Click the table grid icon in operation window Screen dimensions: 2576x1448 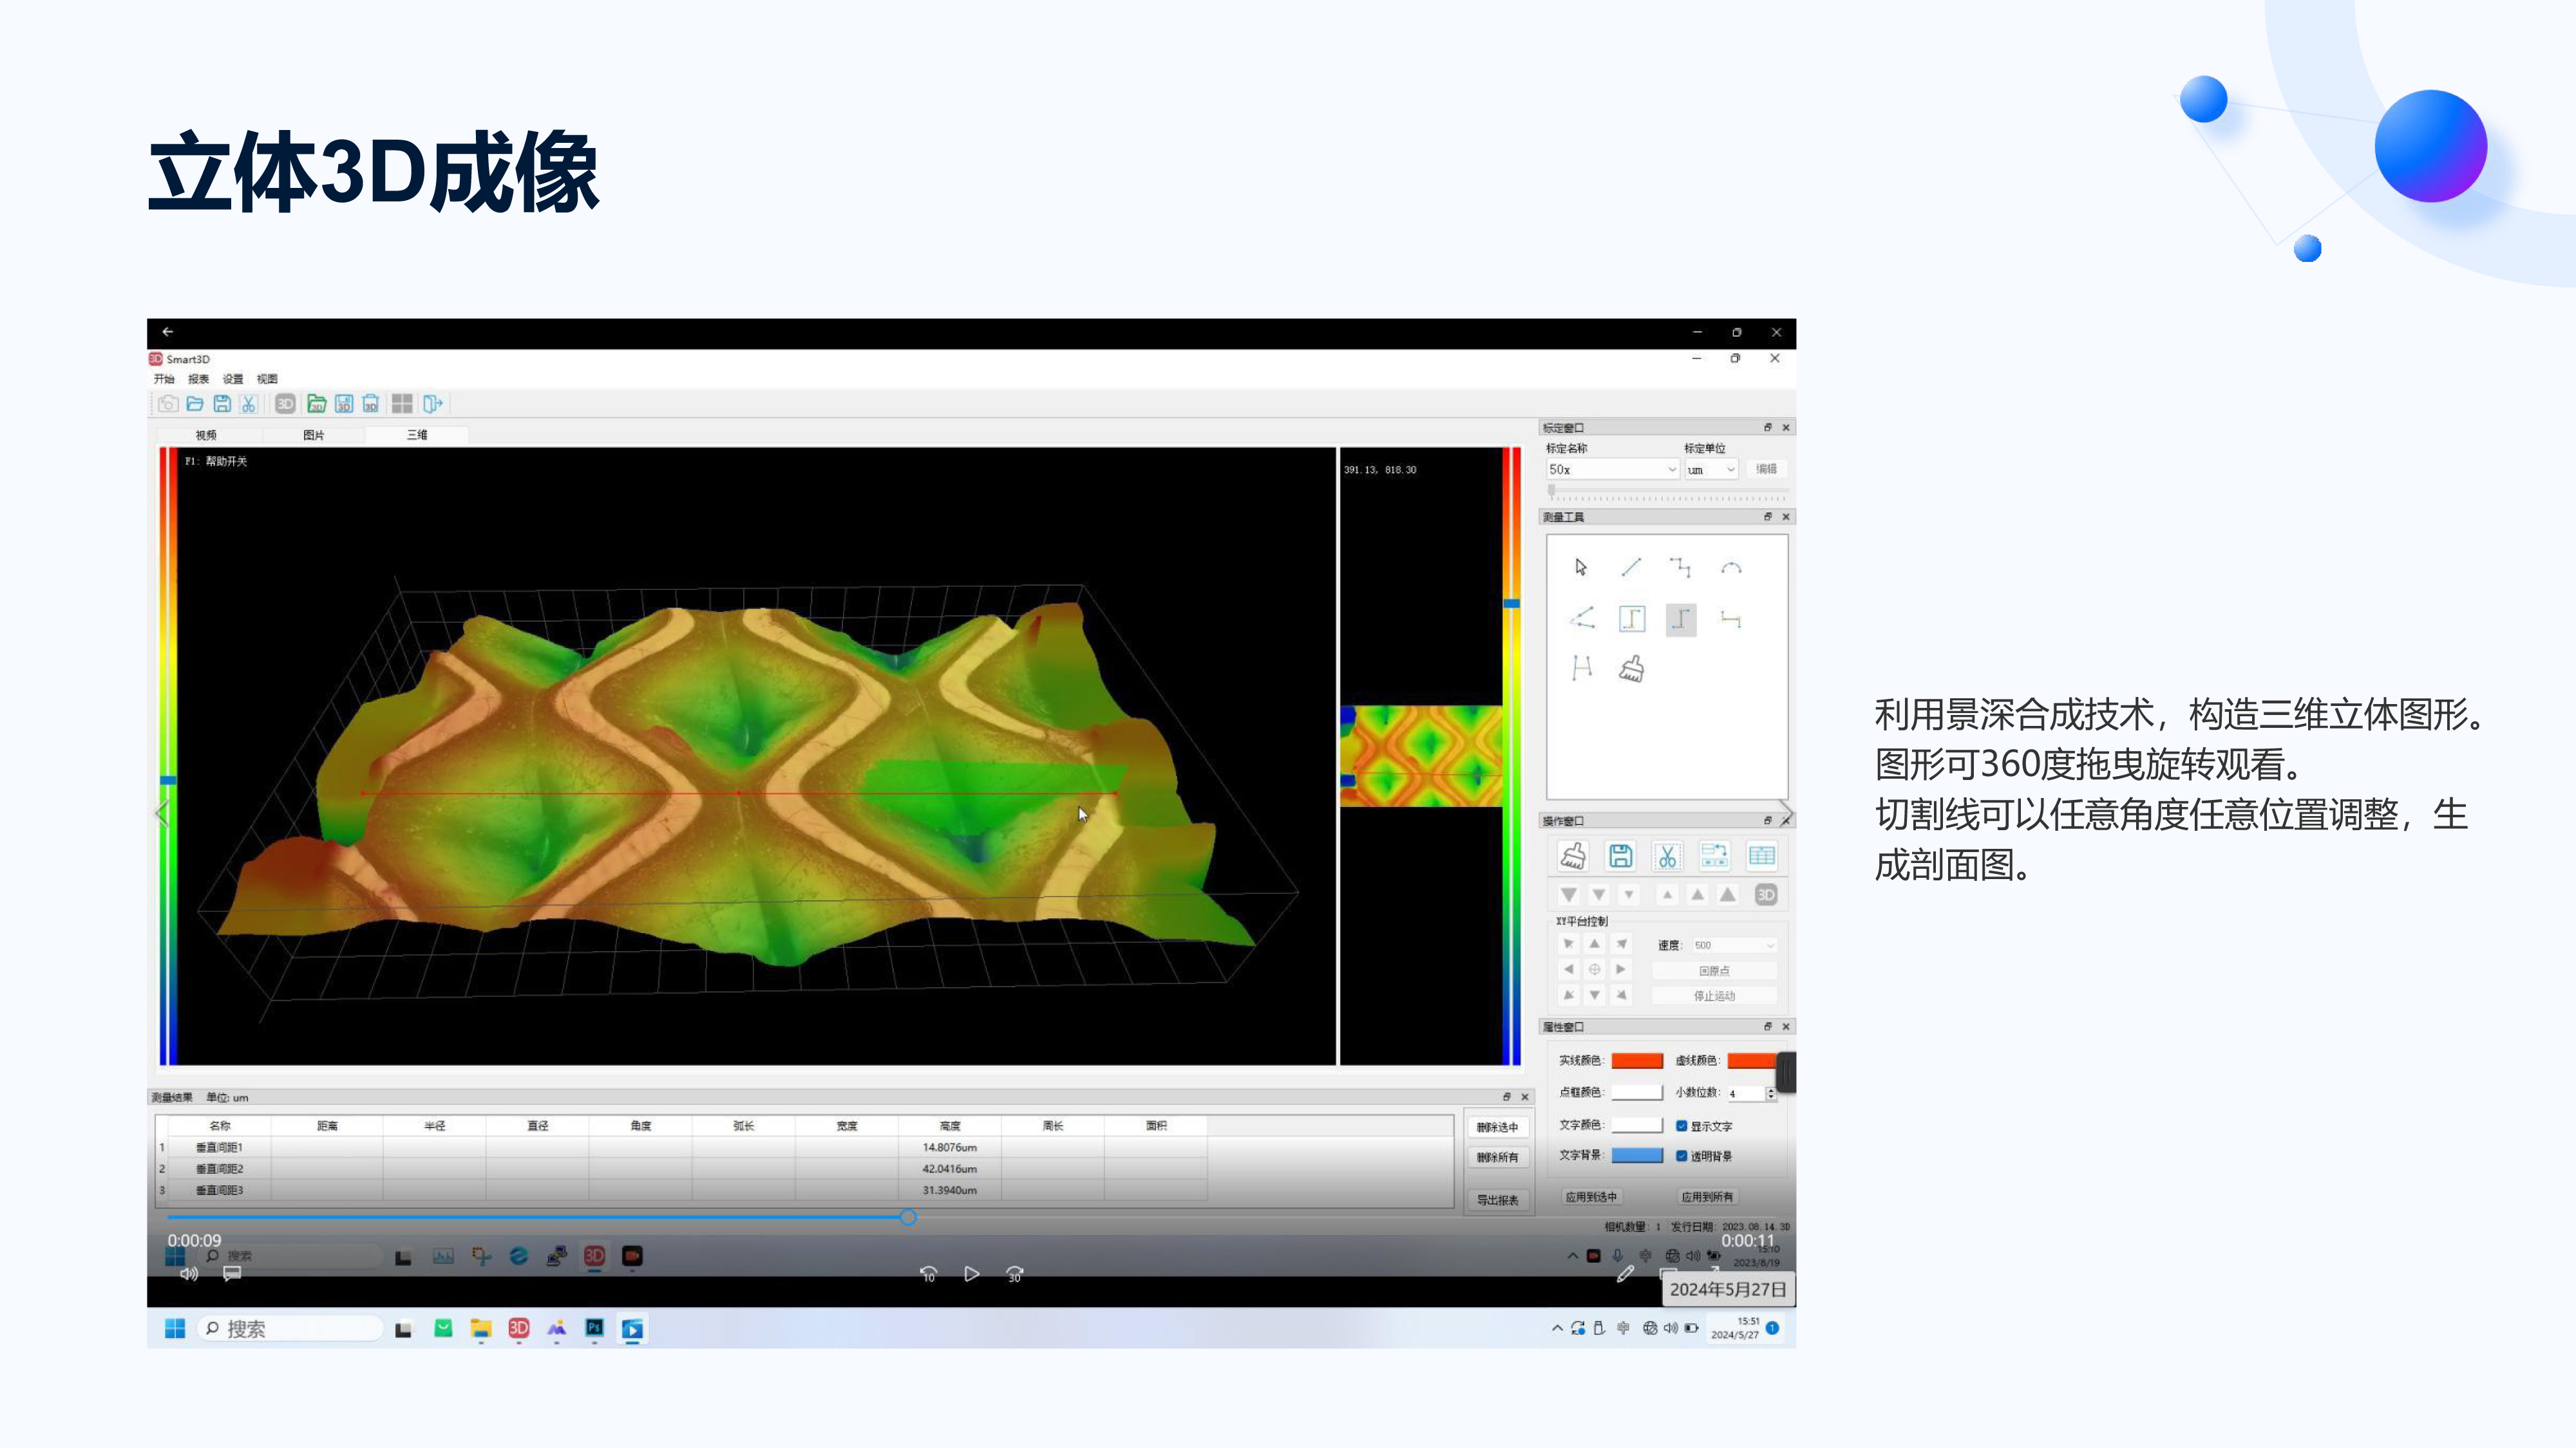(x=1761, y=855)
